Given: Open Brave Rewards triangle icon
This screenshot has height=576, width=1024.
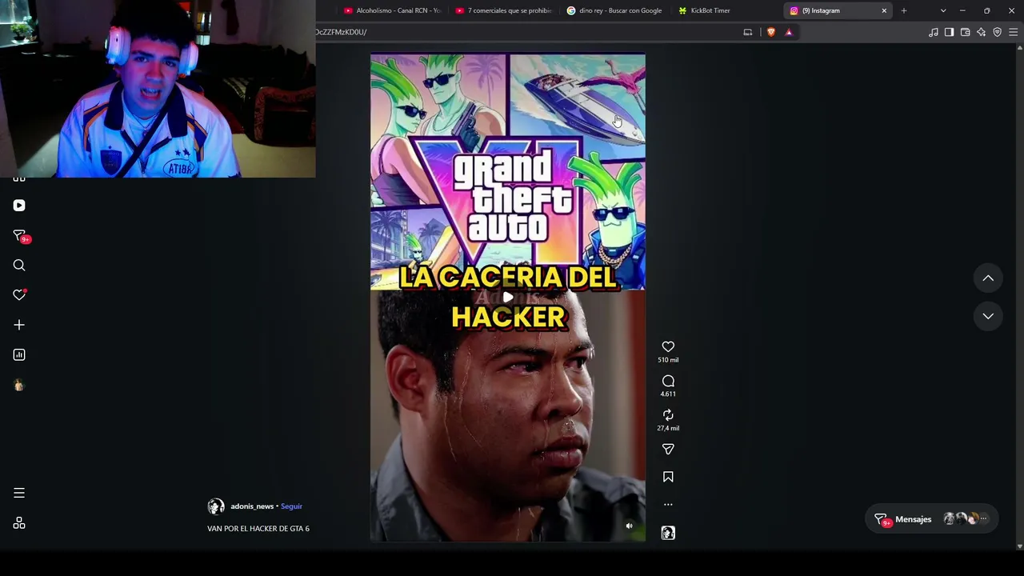Looking at the screenshot, I should pyautogui.click(x=789, y=32).
